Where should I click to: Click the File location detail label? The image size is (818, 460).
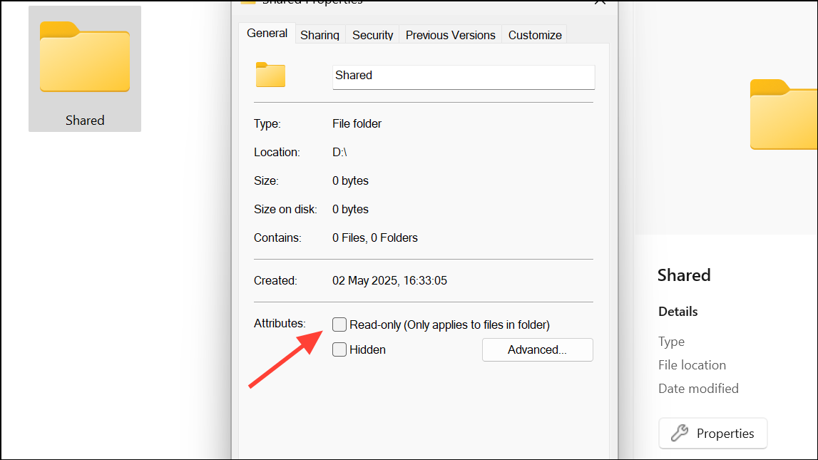pos(692,364)
